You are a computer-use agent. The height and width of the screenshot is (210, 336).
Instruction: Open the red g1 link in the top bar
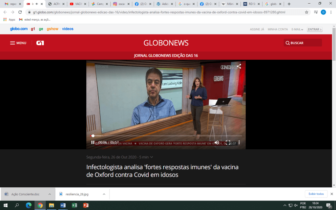[x=33, y=29]
